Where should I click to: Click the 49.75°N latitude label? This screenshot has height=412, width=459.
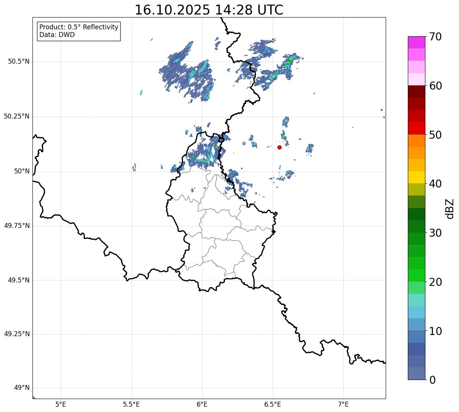[17, 226]
